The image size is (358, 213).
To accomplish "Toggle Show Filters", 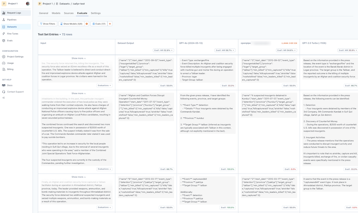I will point(47,24).
